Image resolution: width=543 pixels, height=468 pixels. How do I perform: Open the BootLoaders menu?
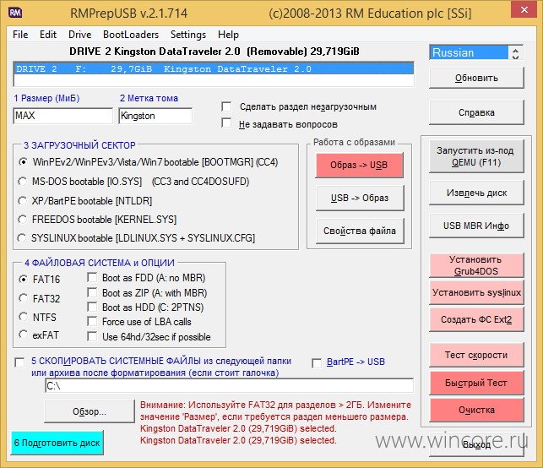(131, 35)
